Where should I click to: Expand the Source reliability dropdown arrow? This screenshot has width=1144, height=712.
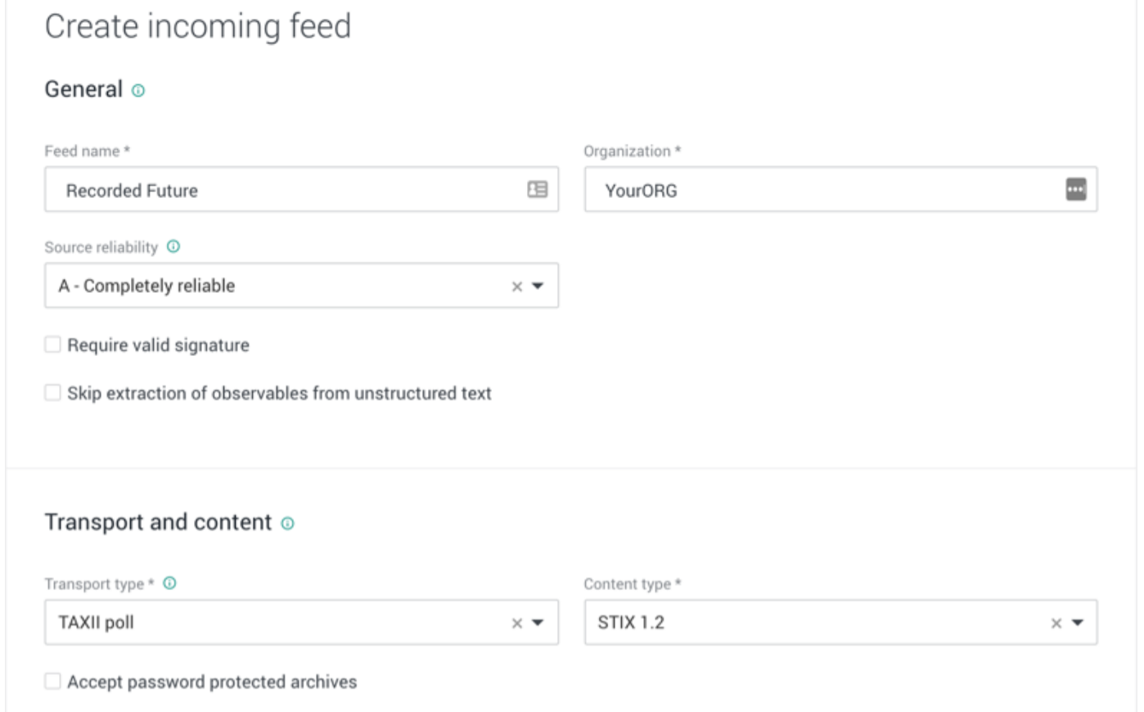(538, 286)
